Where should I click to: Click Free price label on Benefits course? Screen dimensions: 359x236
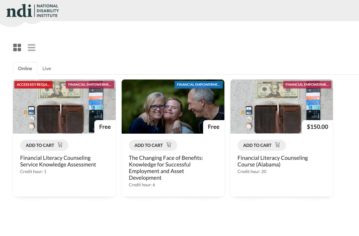(214, 127)
